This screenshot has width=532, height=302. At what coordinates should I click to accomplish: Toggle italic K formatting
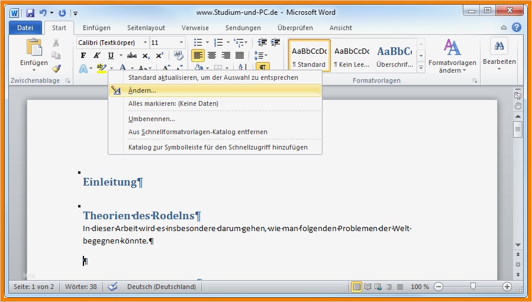96,56
